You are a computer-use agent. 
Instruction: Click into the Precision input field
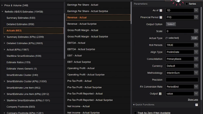pos(182,80)
